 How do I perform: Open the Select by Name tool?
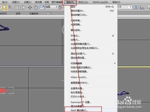tap(11, 7)
